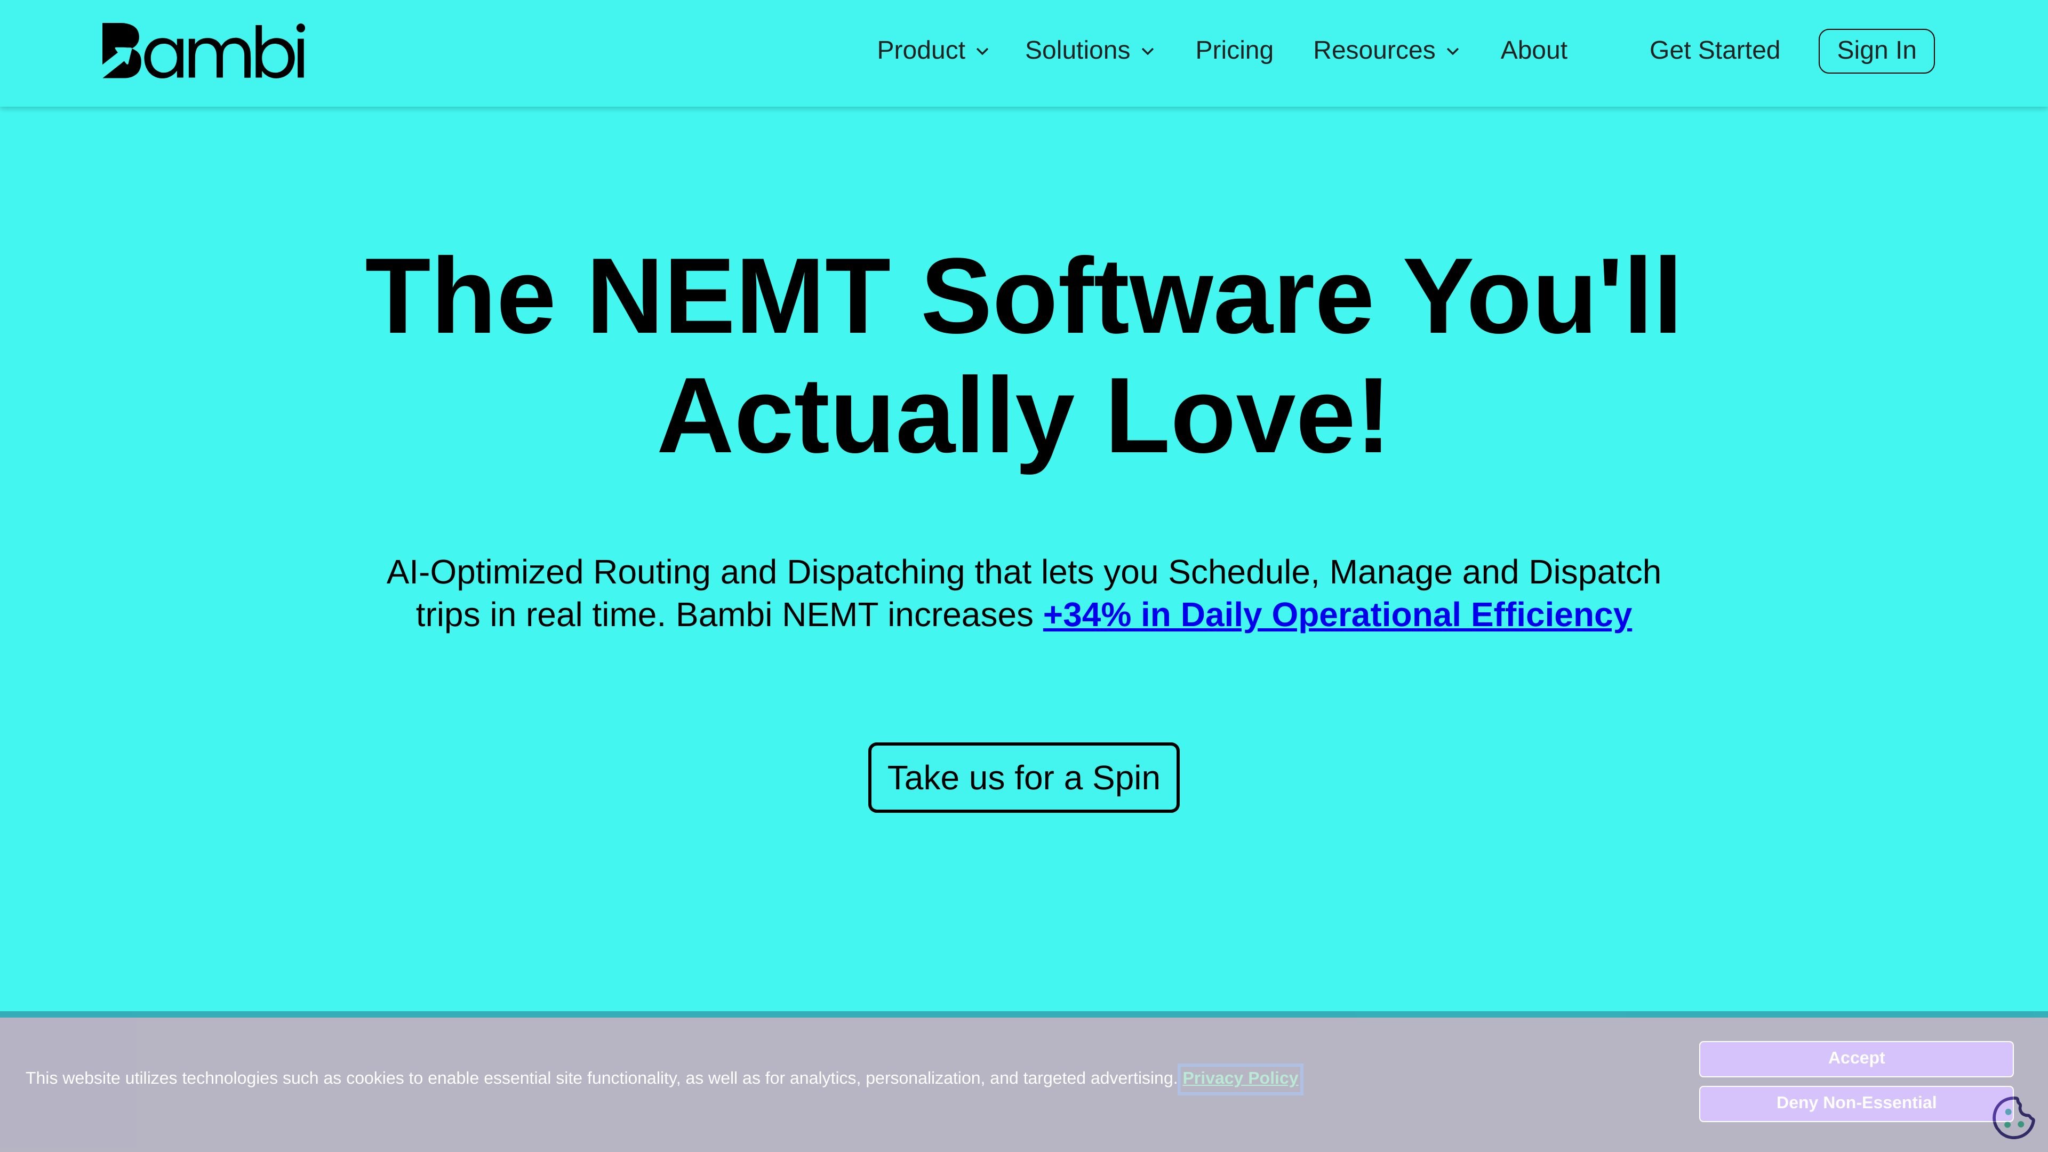Expand the Solutions menu chevron
2048x1152 pixels.
[x=1147, y=52]
